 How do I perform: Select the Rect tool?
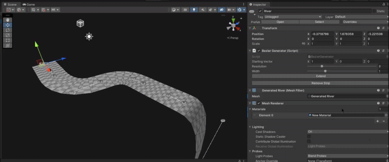coord(8,40)
